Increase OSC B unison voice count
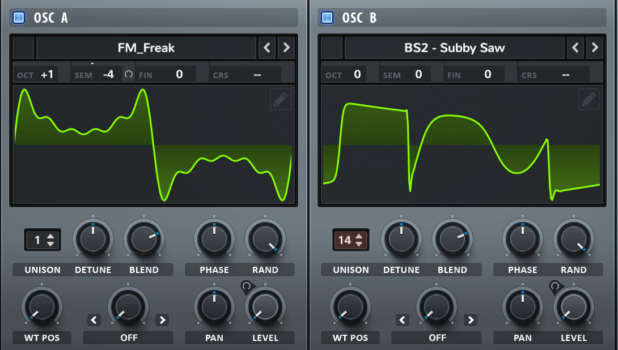 pos(359,236)
